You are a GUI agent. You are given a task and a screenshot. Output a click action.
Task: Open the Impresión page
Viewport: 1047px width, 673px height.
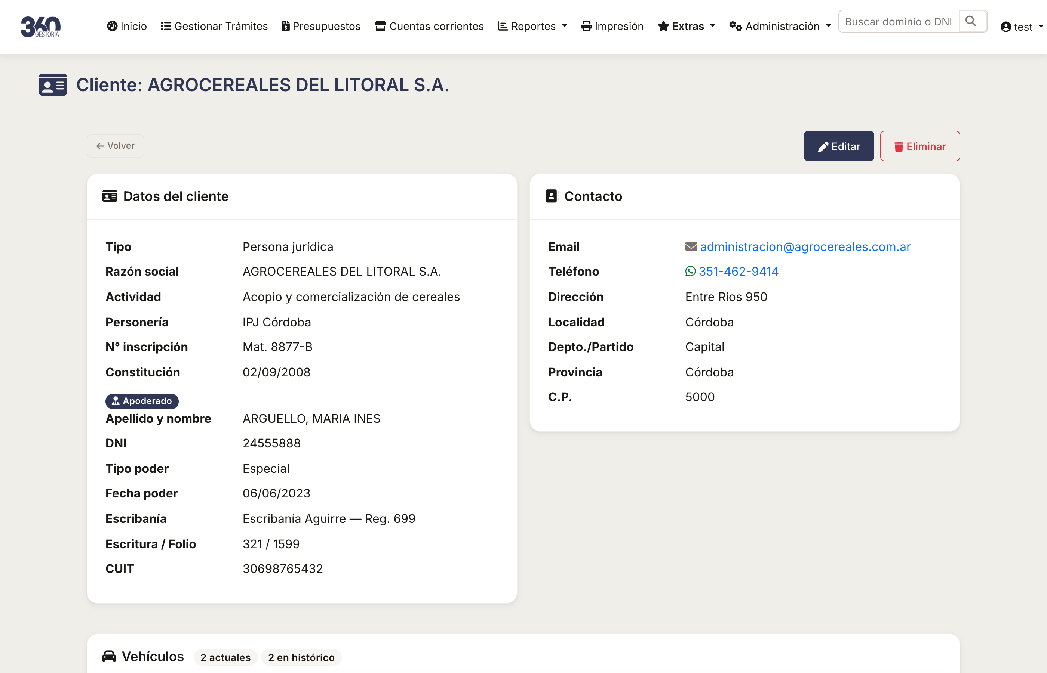coord(612,26)
